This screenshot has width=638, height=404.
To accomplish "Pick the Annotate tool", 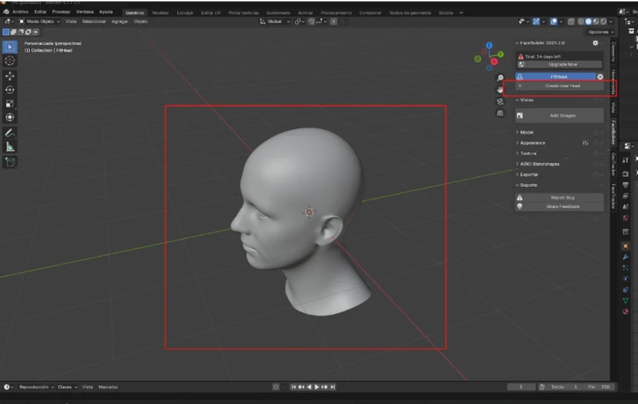I will pyautogui.click(x=9, y=133).
